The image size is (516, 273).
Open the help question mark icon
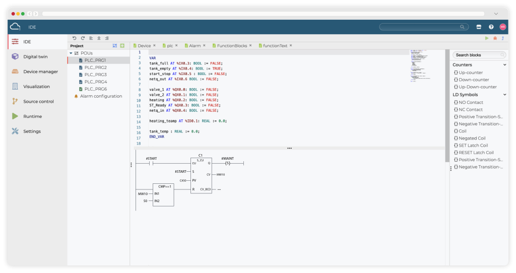pyautogui.click(x=491, y=27)
